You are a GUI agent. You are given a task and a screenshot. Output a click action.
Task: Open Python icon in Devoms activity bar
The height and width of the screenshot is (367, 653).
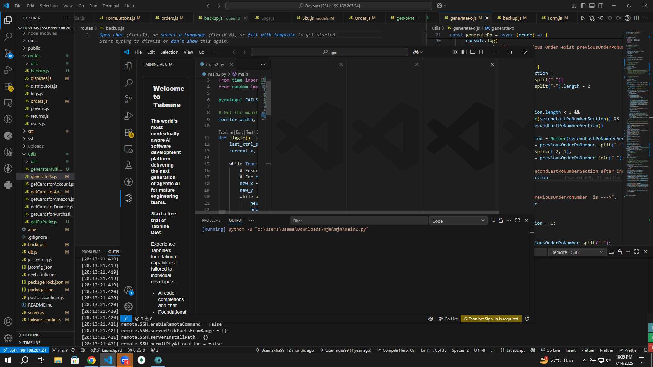8,185
